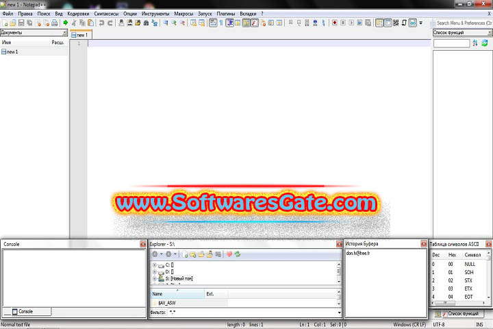Click the Список функций bottom tab
Image resolution: width=493 pixels, height=329 pixels.
tap(459, 313)
